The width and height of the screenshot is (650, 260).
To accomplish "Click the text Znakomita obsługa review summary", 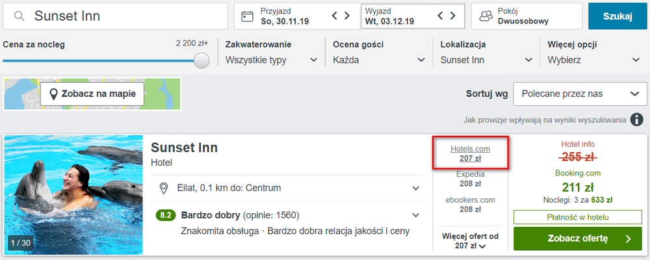I will (221, 231).
